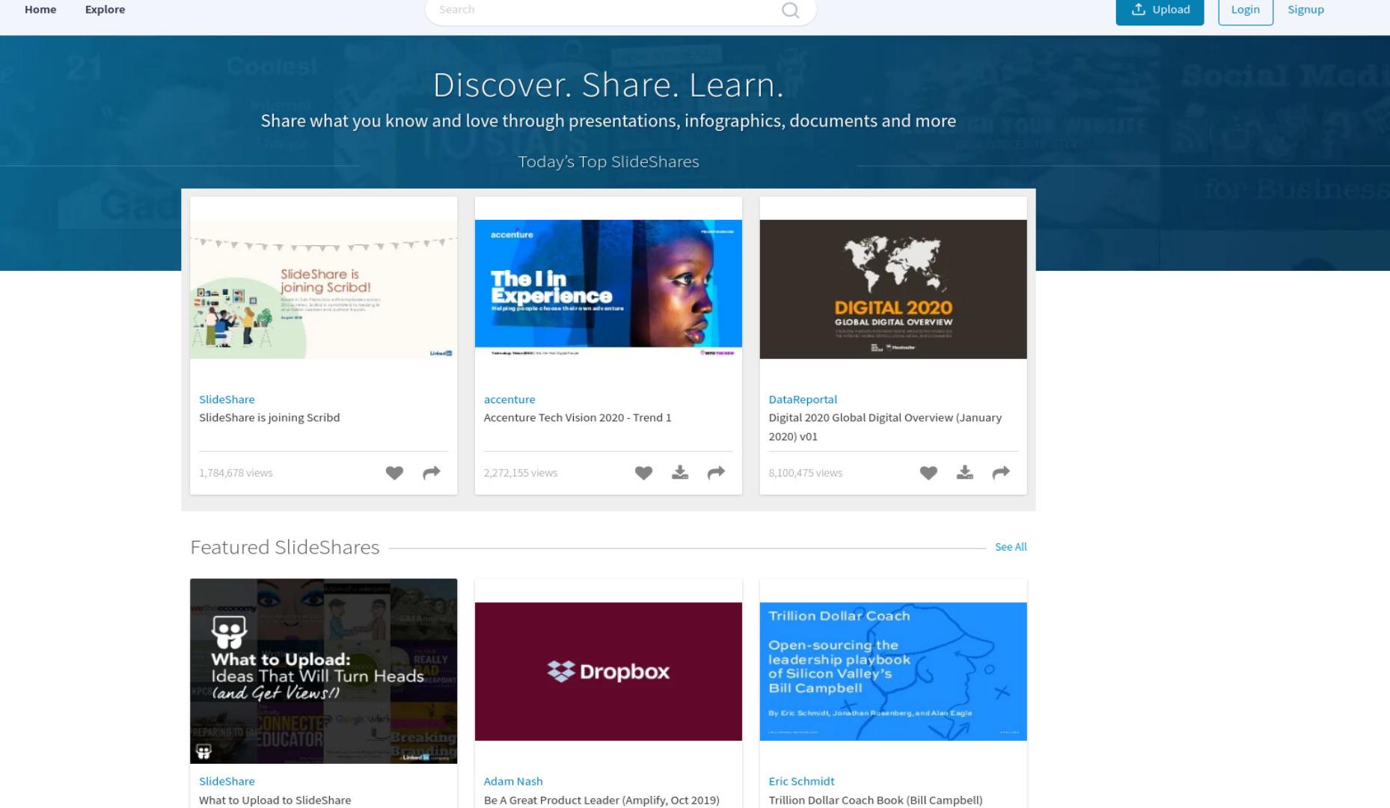The height and width of the screenshot is (808, 1390).
Task: Visit SlideShare author above What to Upload
Action: click(x=227, y=781)
